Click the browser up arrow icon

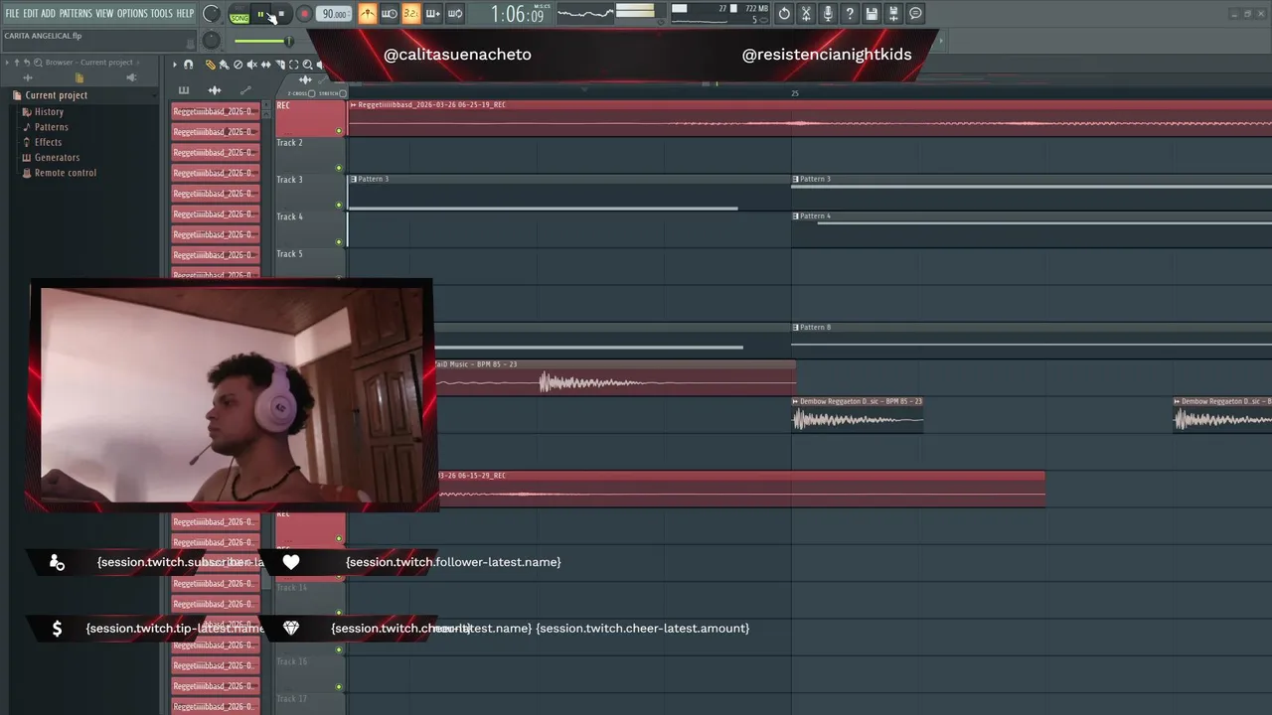(16, 63)
